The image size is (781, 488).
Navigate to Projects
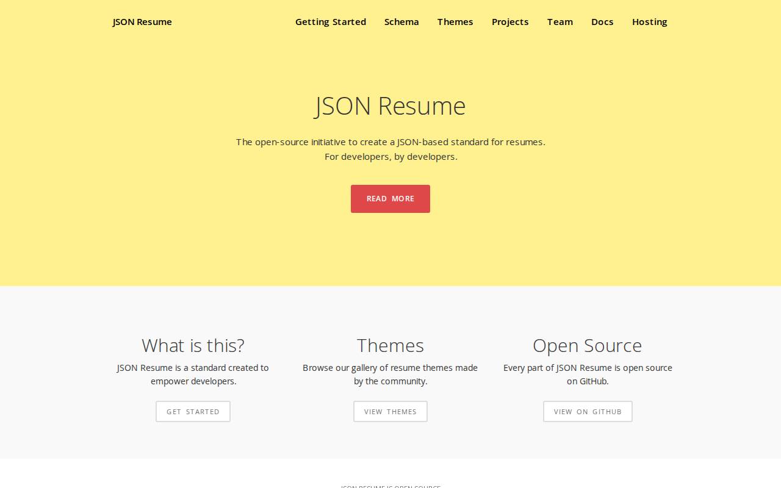point(510,22)
